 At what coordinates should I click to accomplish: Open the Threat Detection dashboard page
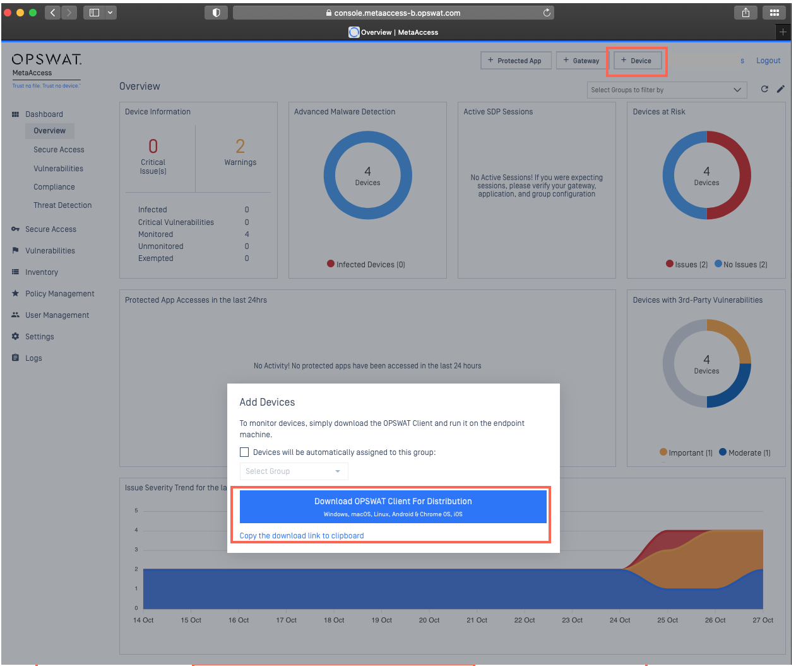point(62,205)
